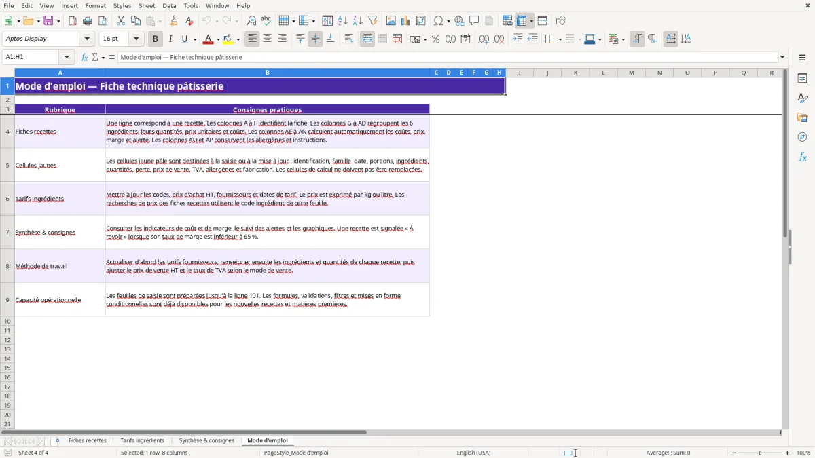The width and height of the screenshot is (815, 458).
Task: Open the borders dropdown arrow
Action: click(x=559, y=39)
